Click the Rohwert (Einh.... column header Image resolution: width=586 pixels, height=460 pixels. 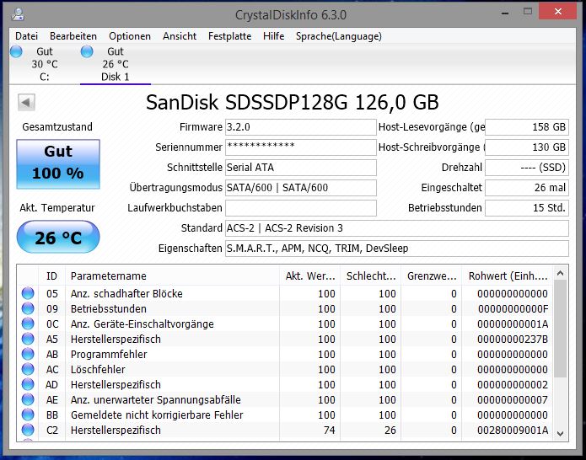508,276
